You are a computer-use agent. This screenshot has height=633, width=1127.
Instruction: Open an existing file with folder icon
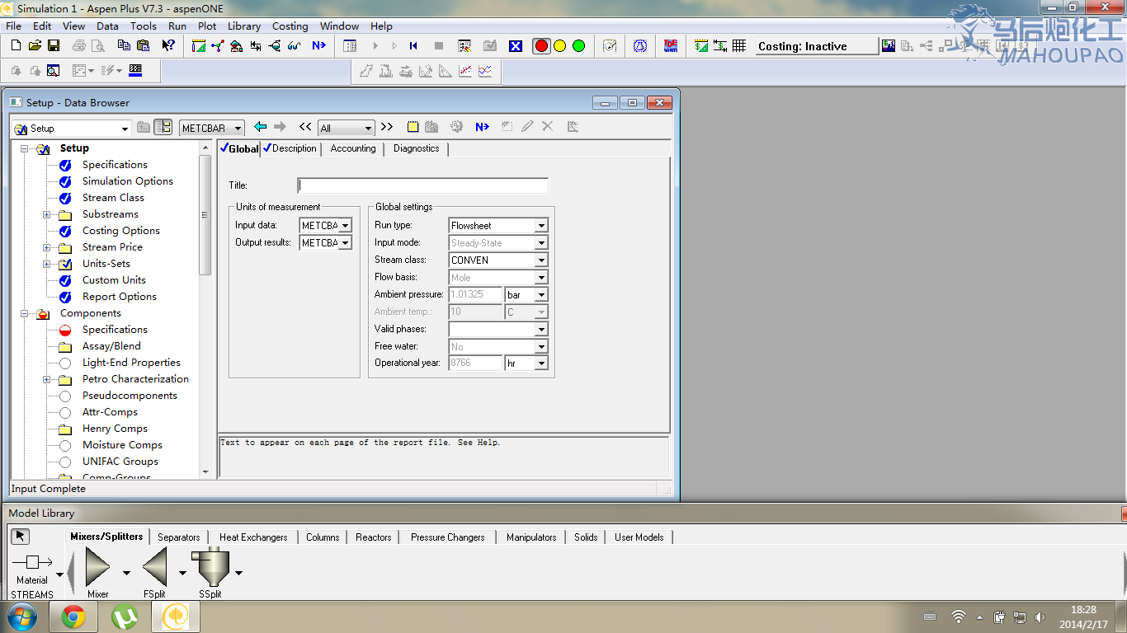point(35,46)
